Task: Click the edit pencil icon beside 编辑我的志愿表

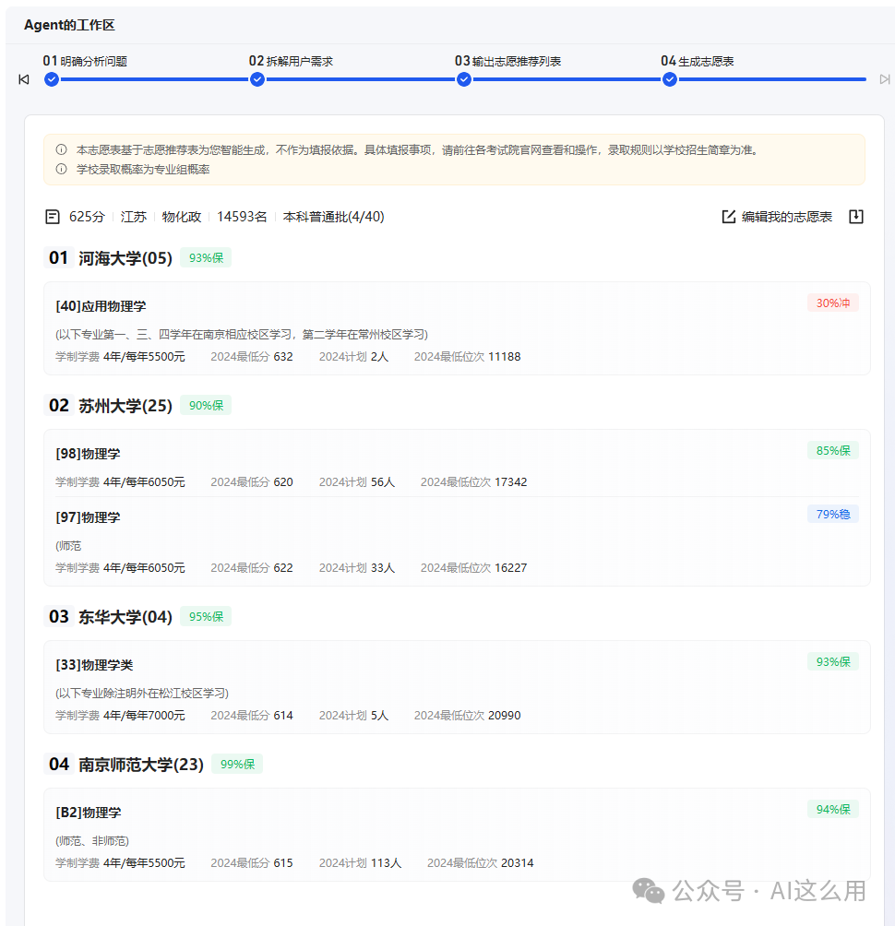Action: [x=728, y=217]
